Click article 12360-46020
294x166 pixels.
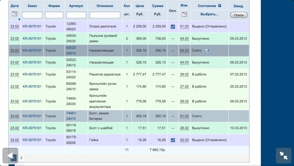tap(71, 26)
